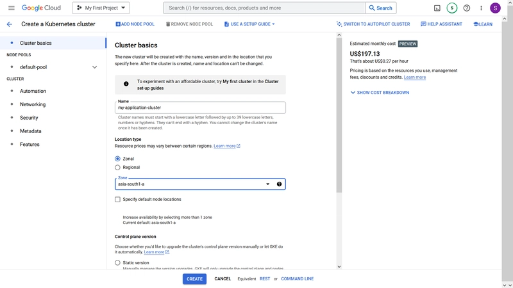Select default-pool in sidebar
513x288 pixels.
click(x=33, y=67)
